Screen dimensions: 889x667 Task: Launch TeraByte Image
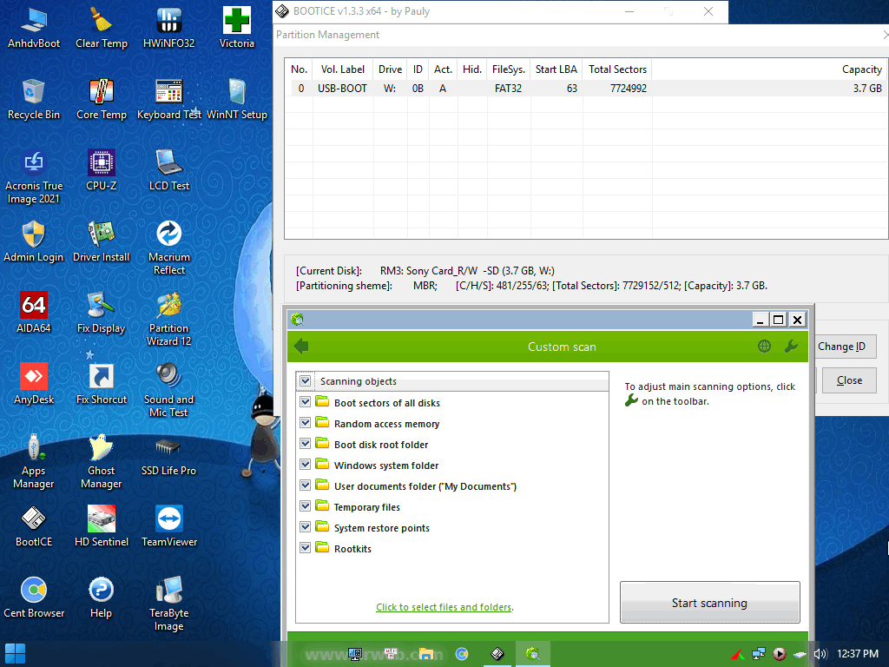tap(169, 604)
